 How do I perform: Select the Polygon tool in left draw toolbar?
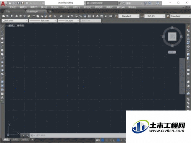click(2, 39)
